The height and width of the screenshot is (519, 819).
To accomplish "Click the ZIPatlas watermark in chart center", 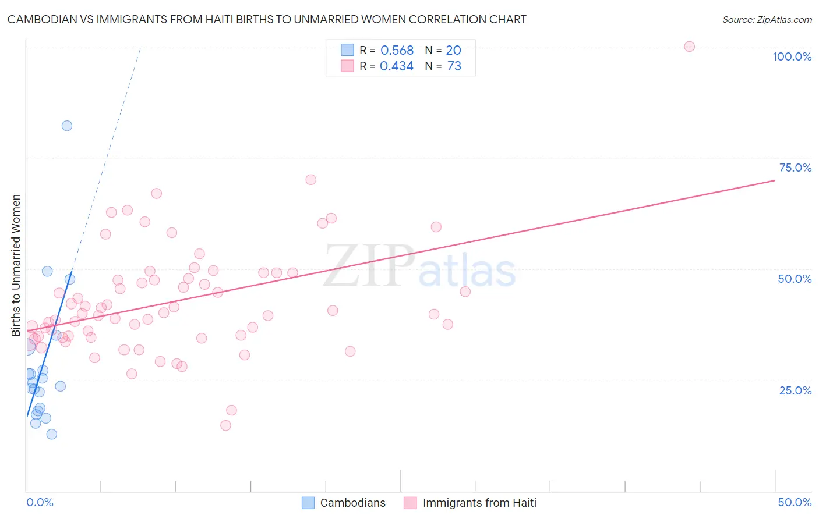I will (419, 266).
